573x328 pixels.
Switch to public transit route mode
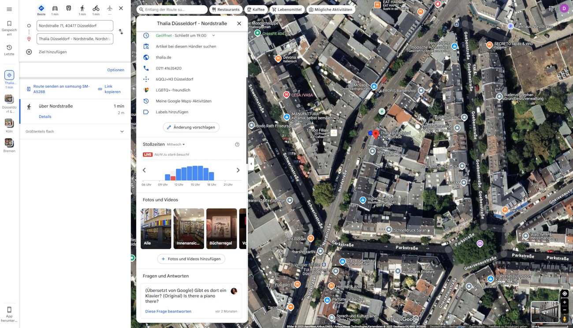pyautogui.click(x=68, y=8)
